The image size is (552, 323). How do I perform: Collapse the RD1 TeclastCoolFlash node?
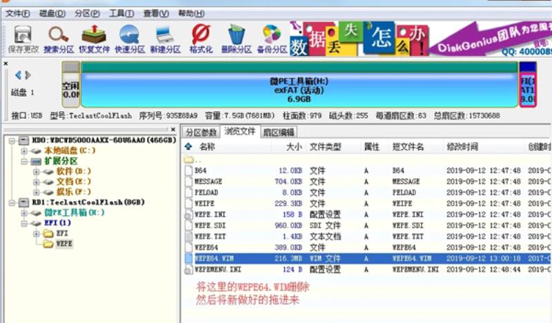pos(12,202)
